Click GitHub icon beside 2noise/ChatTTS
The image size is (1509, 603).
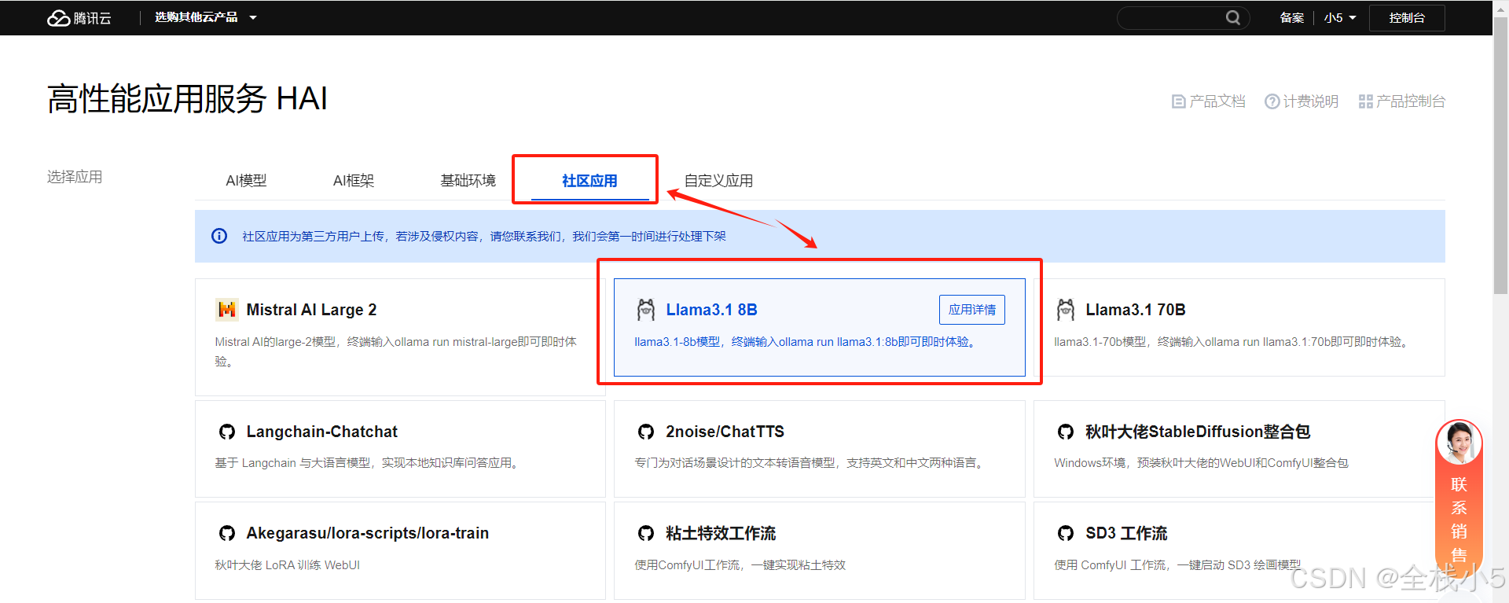point(646,432)
